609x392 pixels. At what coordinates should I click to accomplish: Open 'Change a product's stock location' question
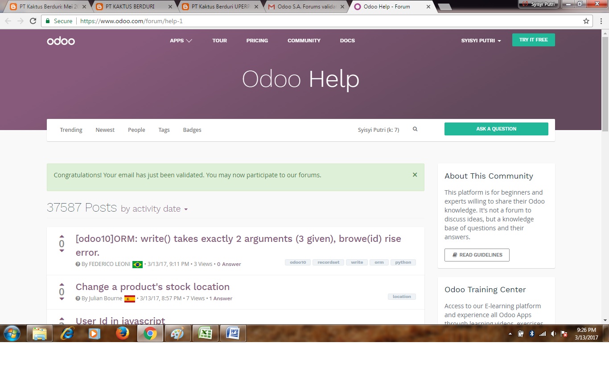coord(152,287)
